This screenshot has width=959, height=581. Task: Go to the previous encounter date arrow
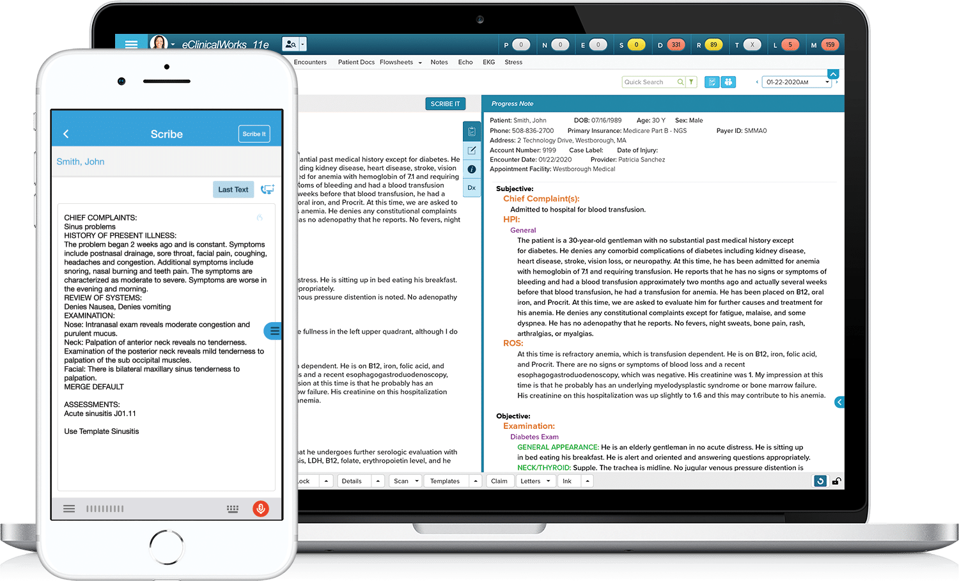click(757, 82)
